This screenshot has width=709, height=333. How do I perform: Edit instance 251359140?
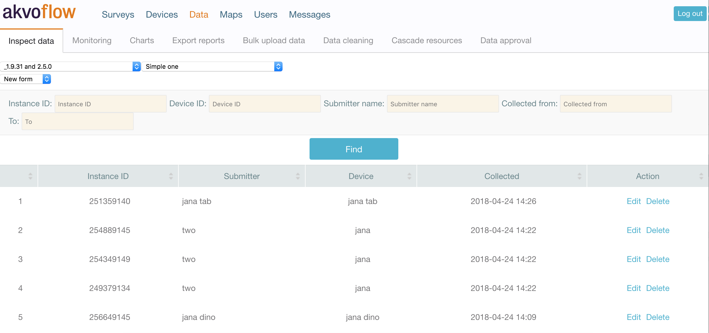(x=633, y=201)
